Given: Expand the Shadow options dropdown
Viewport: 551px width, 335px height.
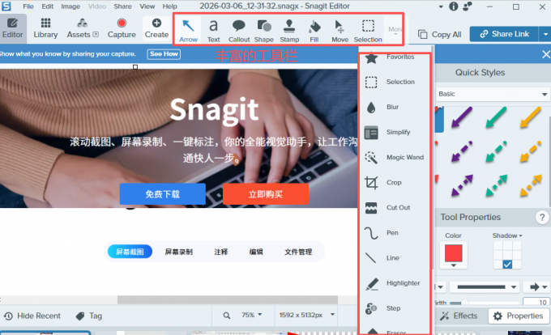Looking at the screenshot, I should click(x=507, y=235).
